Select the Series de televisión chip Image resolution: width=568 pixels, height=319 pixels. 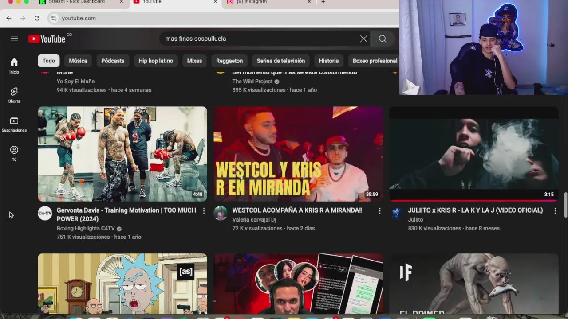click(x=281, y=61)
